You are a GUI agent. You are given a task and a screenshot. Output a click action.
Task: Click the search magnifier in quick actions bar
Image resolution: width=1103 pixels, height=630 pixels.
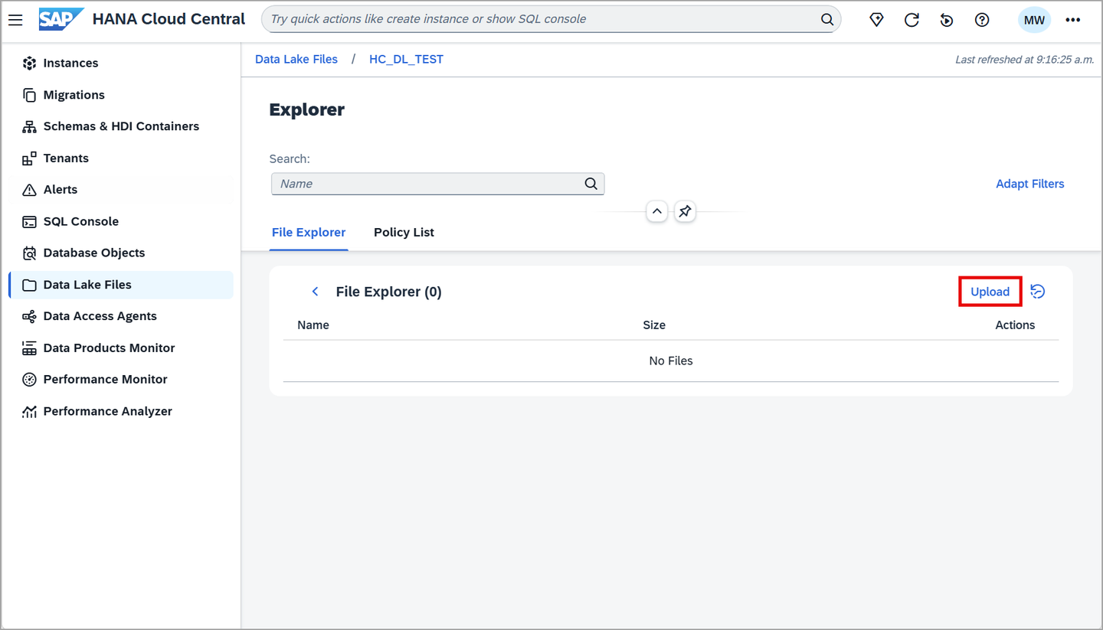click(x=827, y=19)
